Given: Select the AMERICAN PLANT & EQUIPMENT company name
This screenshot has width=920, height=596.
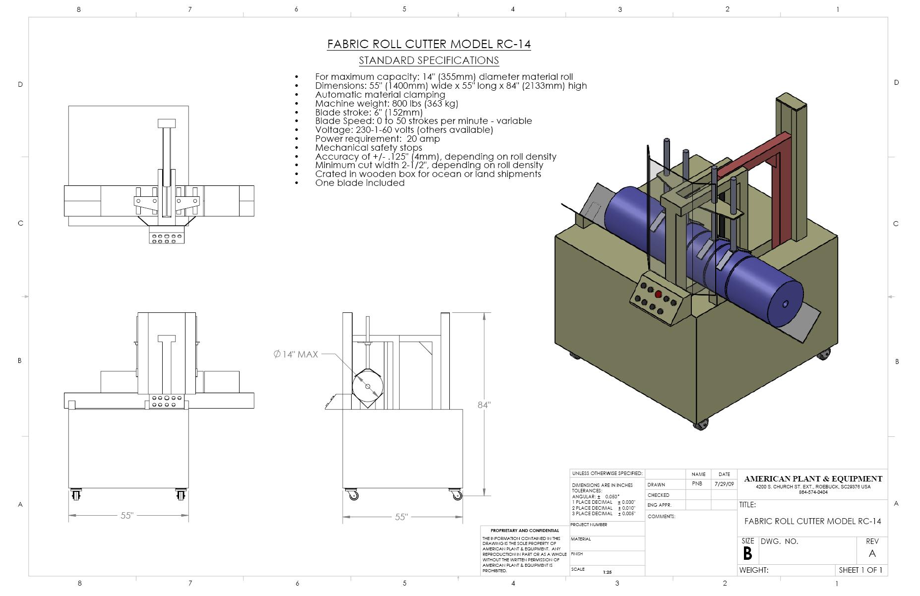Looking at the screenshot, I should [x=813, y=479].
